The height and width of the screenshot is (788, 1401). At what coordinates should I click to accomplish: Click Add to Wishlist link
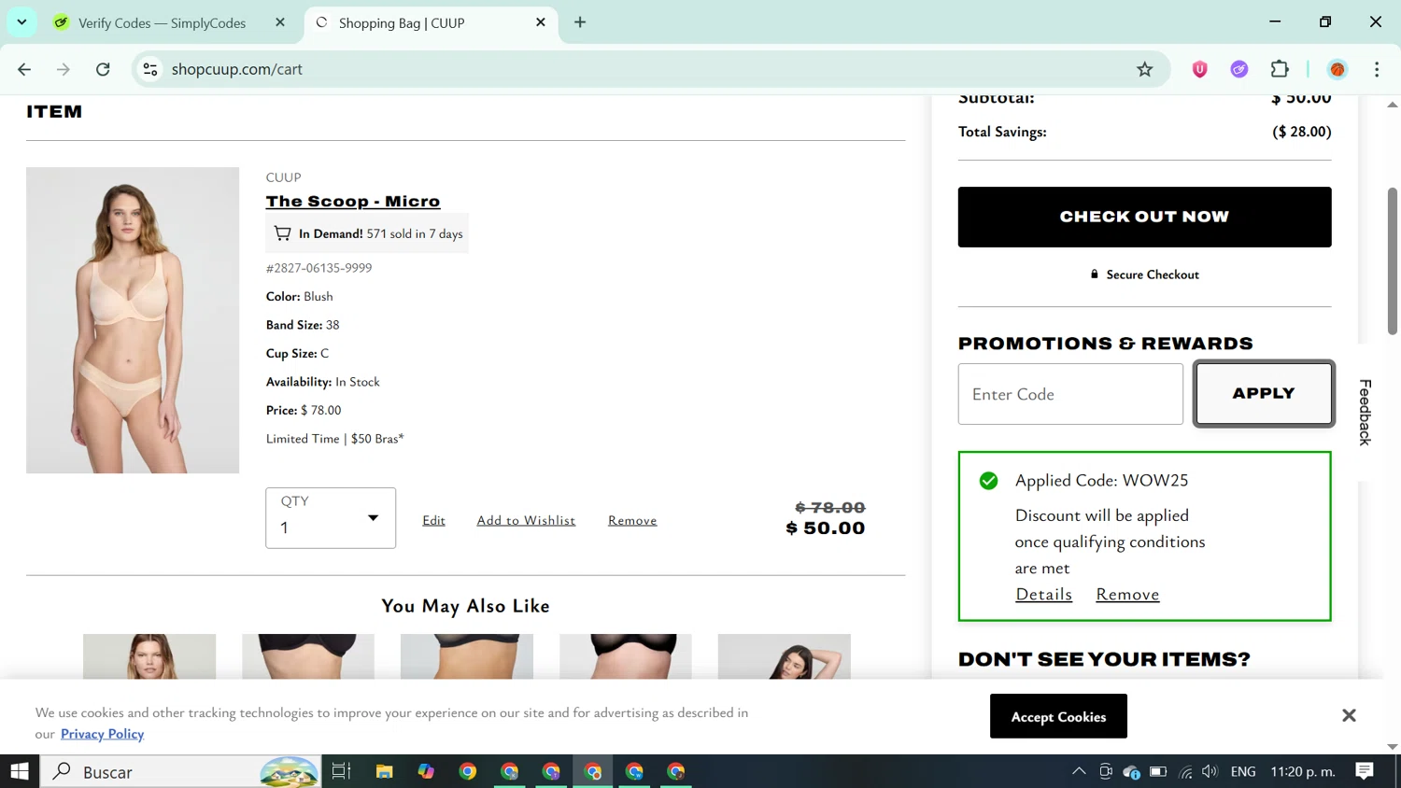click(526, 521)
